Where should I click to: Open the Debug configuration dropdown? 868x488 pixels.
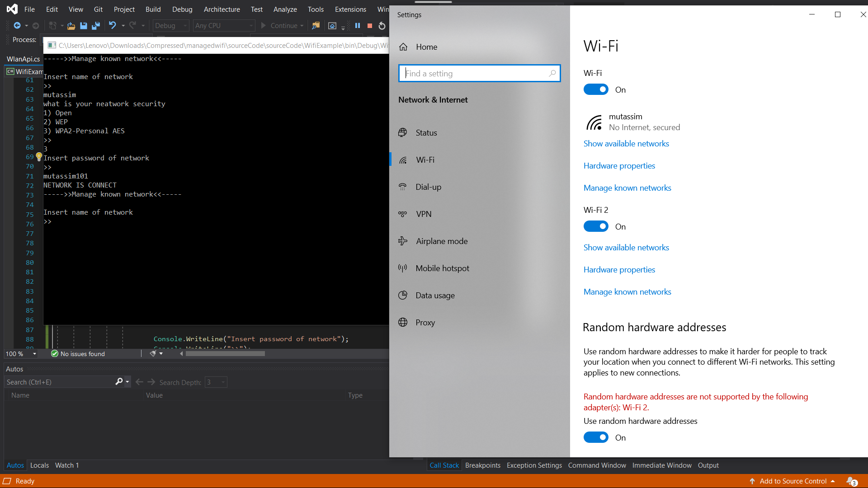click(170, 26)
